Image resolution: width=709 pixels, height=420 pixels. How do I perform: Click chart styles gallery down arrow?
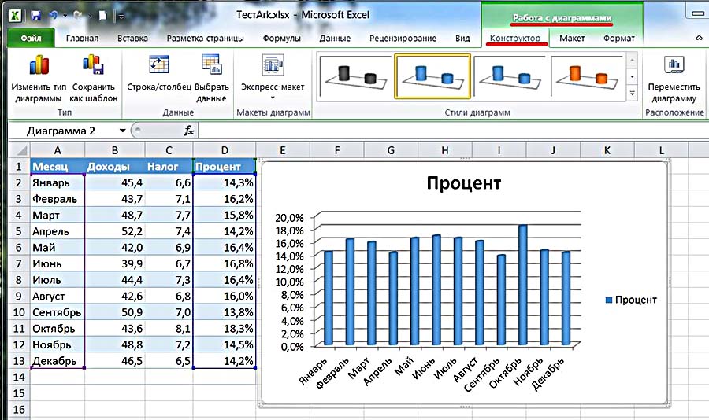coord(632,77)
